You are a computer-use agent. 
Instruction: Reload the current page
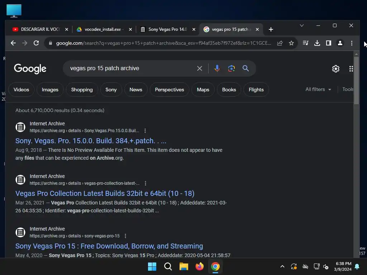[x=36, y=43]
